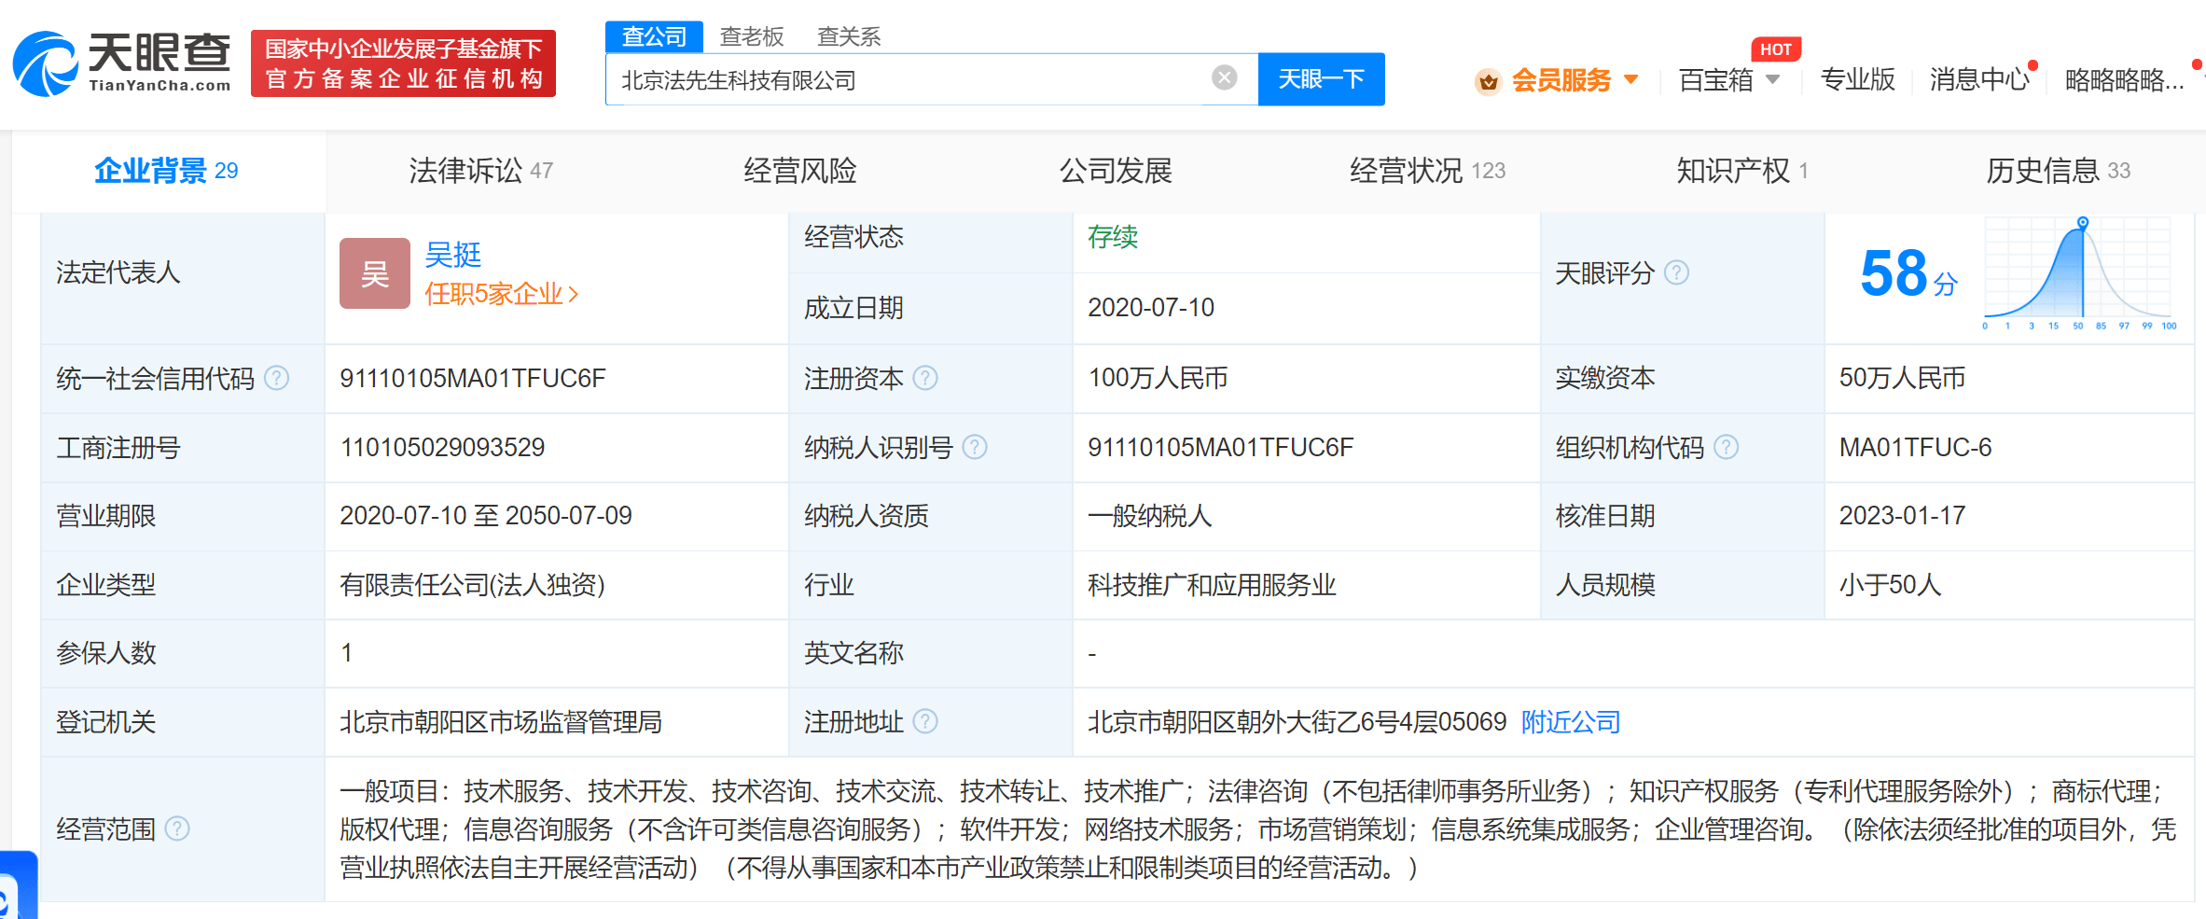The height and width of the screenshot is (919, 2206).
Task: Click the red 官方备案企业征信机构 banner
Action: [x=403, y=63]
